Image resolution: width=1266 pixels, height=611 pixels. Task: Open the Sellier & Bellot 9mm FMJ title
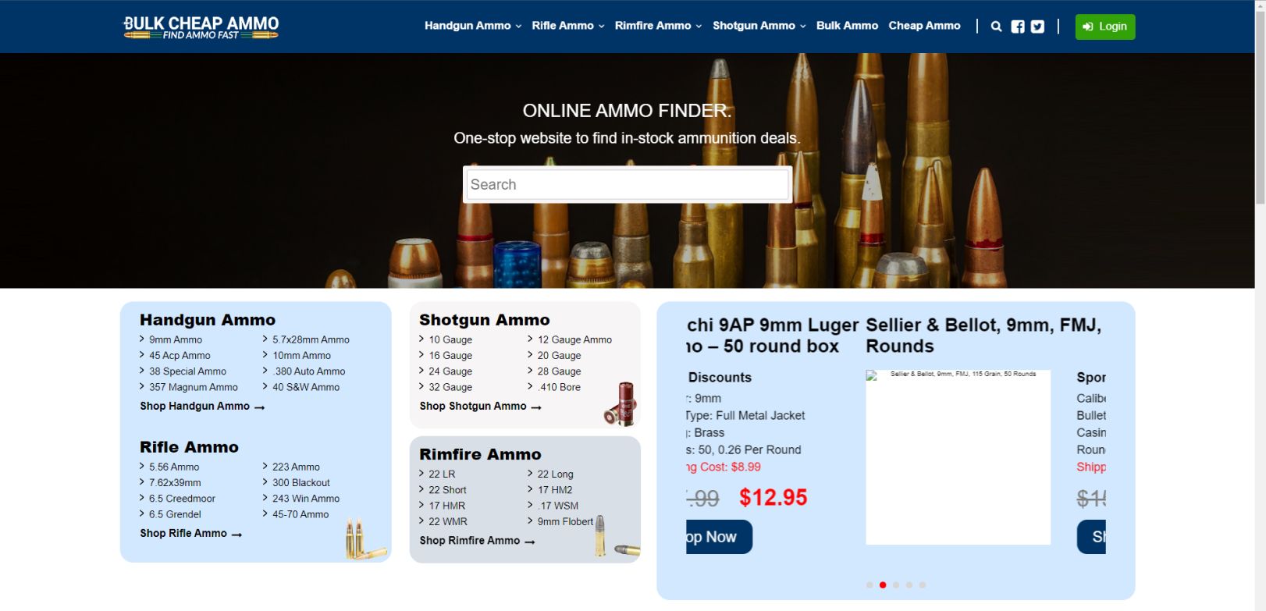pyautogui.click(x=983, y=336)
